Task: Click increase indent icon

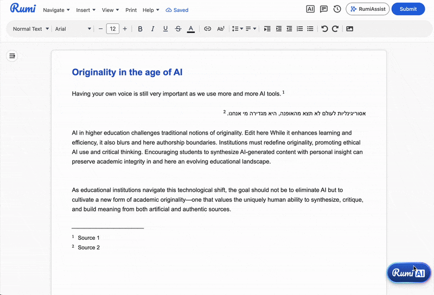Action: tap(279, 29)
